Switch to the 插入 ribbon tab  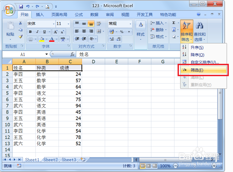click(x=40, y=14)
